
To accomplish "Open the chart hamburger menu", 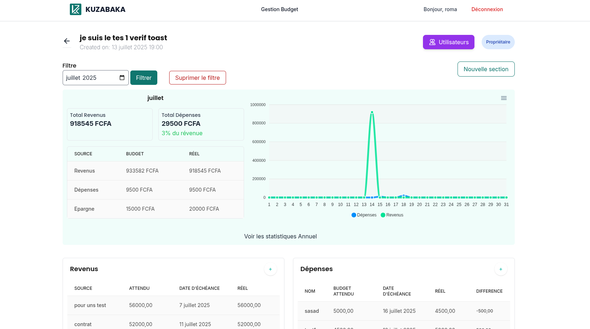I will point(504,98).
